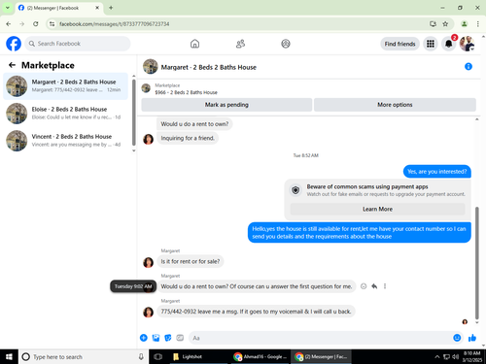Choose a sticker icon in composer
Screen dimensions: 486x364
(x=168, y=338)
